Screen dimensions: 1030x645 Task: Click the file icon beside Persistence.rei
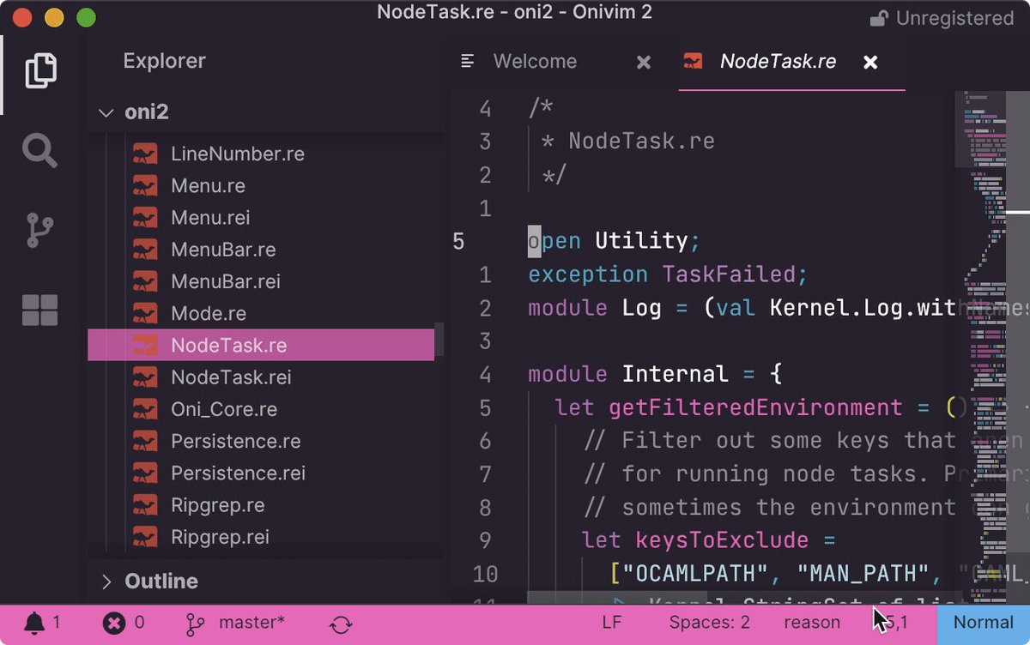(x=145, y=473)
